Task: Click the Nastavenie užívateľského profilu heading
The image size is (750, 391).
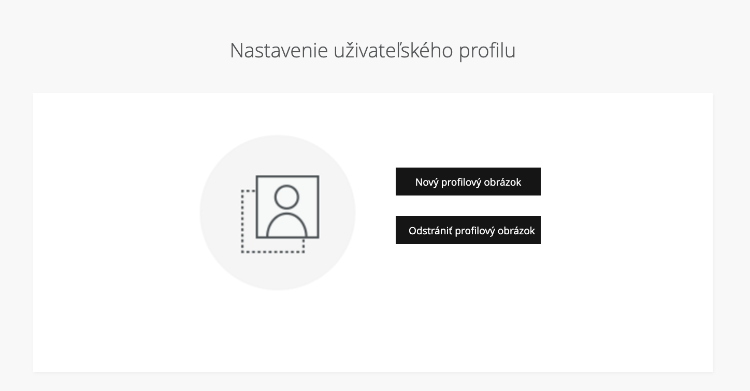Action: 373,51
